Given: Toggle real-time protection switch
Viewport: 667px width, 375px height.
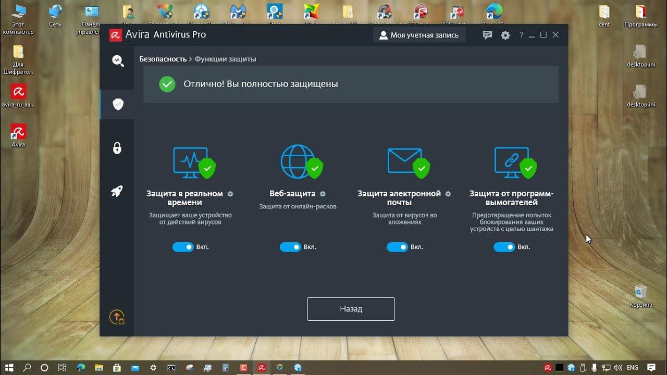Looking at the screenshot, I should pos(183,247).
